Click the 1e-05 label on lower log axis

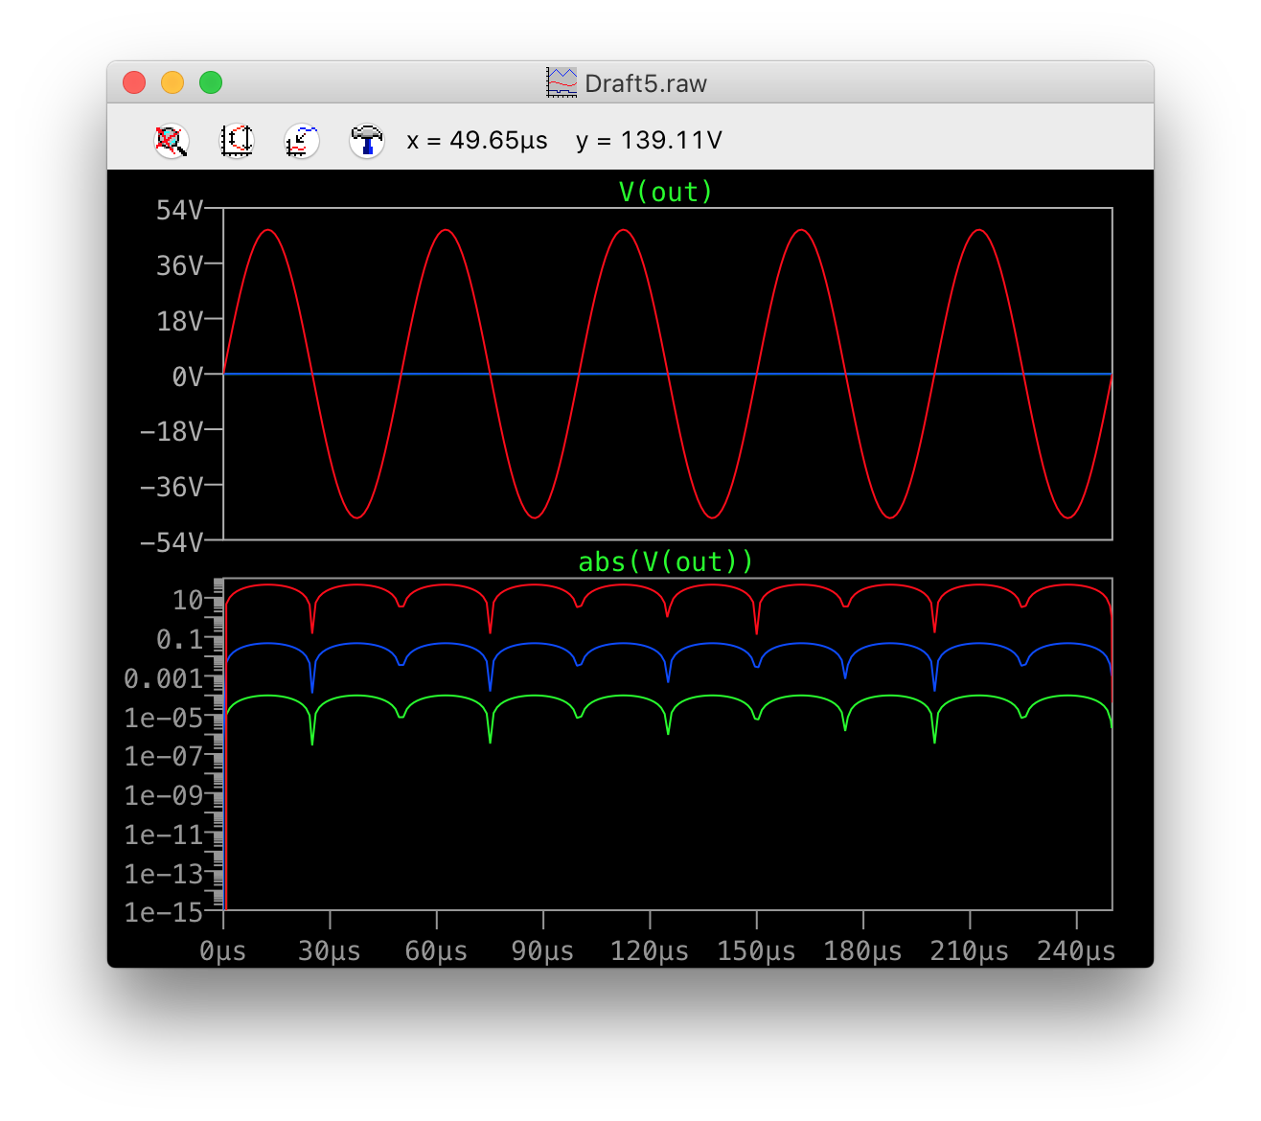(164, 718)
